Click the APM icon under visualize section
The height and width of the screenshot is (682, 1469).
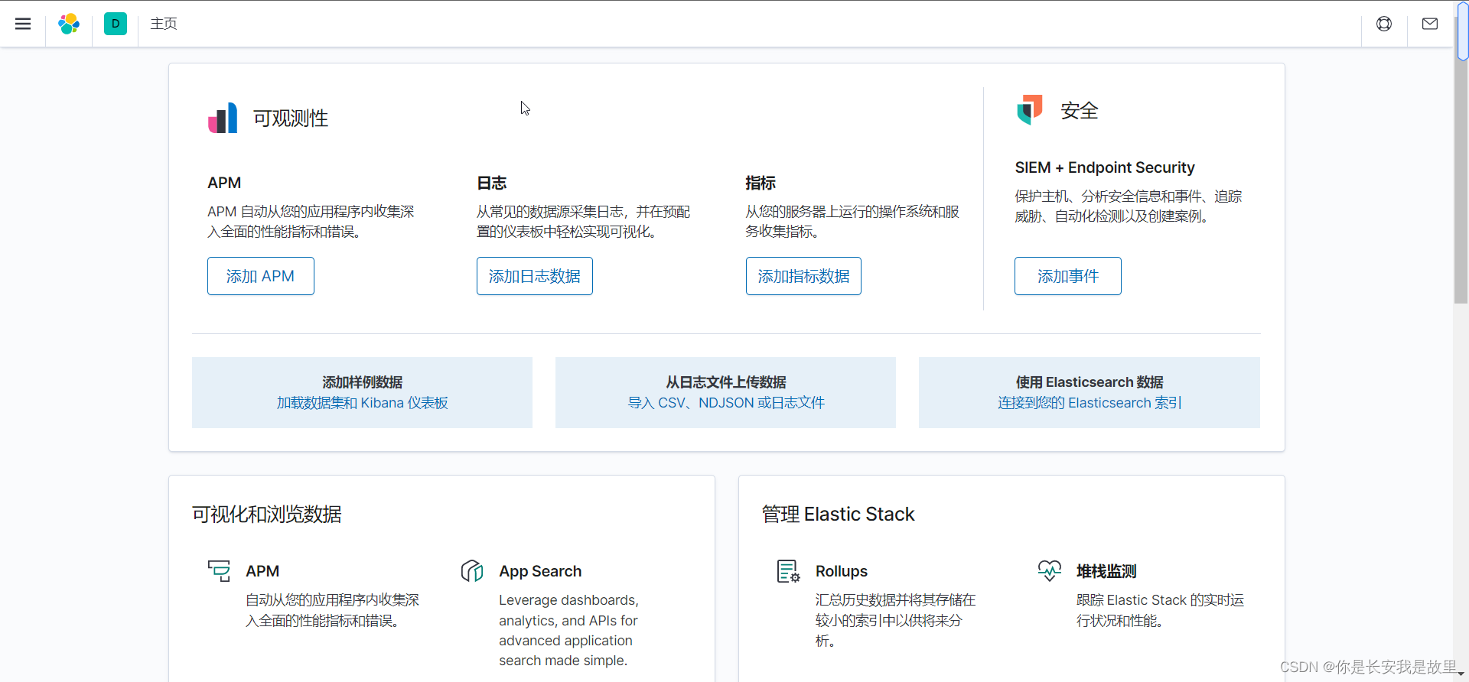pos(219,570)
